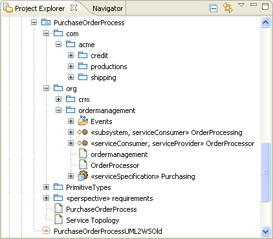The image size is (273, 239).
Task: Click the PurchaseOrderProcess model icon
Action: pyautogui.click(x=46, y=22)
